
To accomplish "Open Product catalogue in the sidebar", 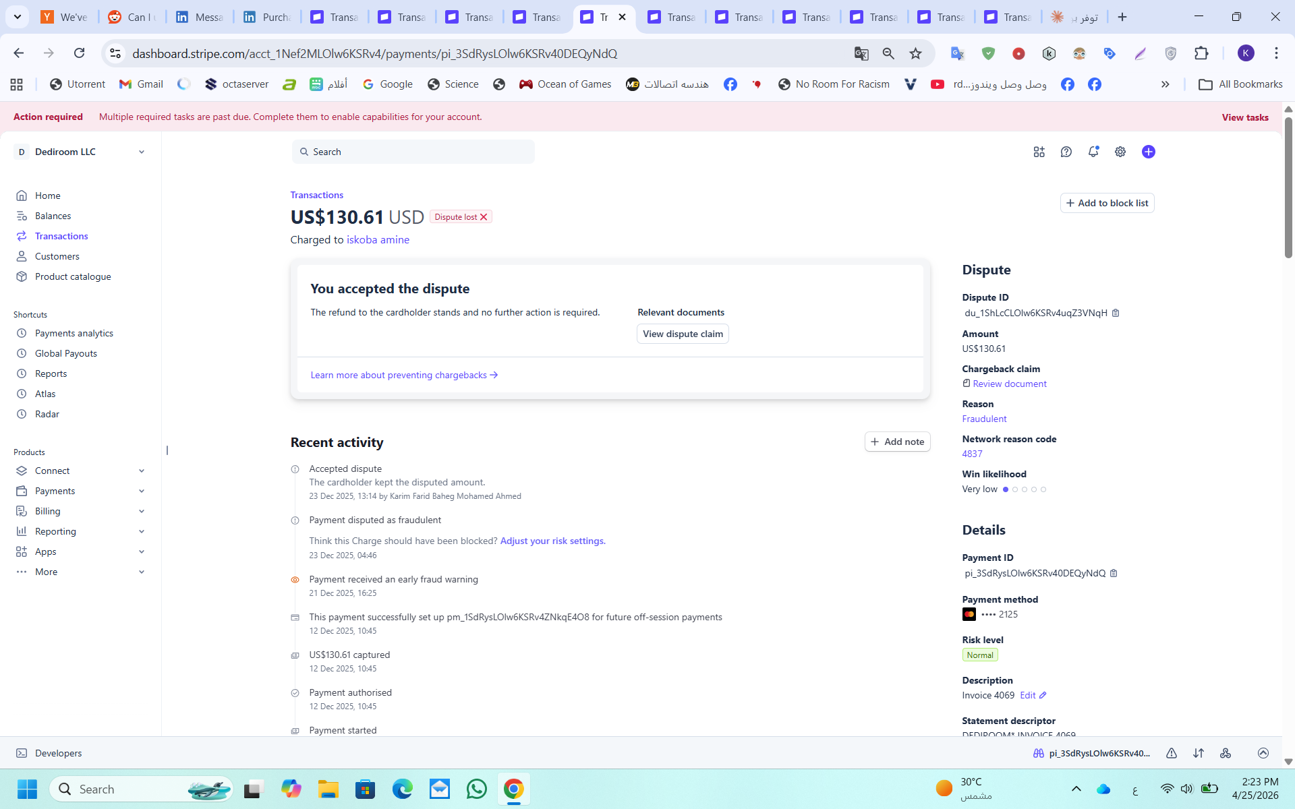I will [x=64, y=276].
